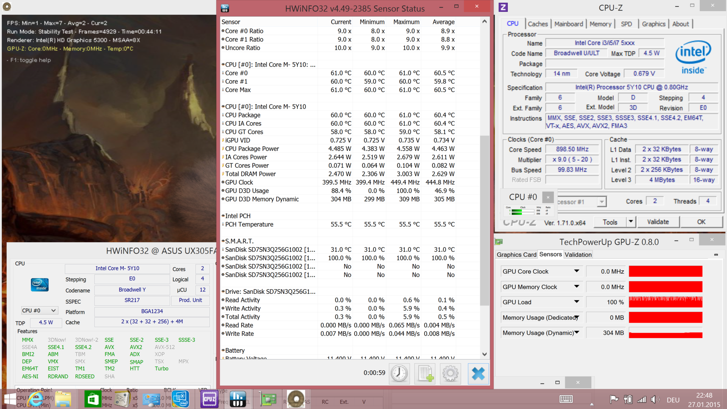Select GPU D3D Usage sensor row
The width and height of the screenshot is (727, 409).
point(339,191)
